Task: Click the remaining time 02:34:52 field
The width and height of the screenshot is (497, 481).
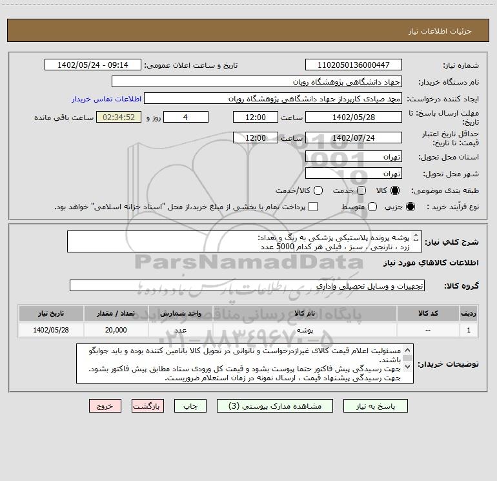Action: click(119, 117)
